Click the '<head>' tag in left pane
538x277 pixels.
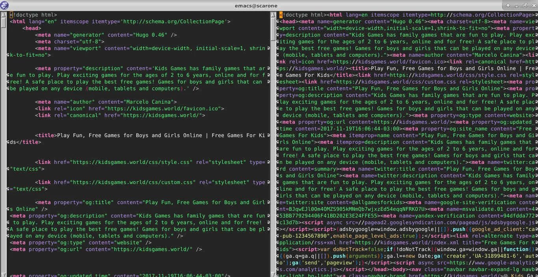pos(32,28)
